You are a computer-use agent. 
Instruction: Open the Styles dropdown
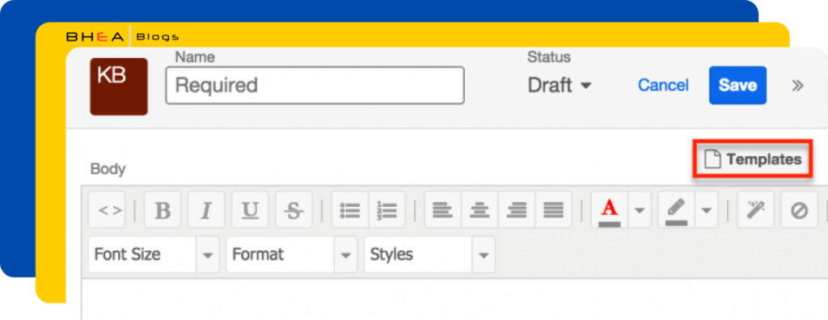click(429, 255)
